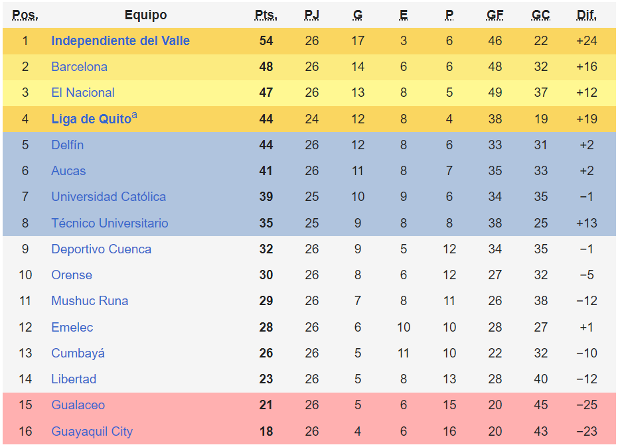
Task: Open the El Nacional team page
Action: click(83, 93)
